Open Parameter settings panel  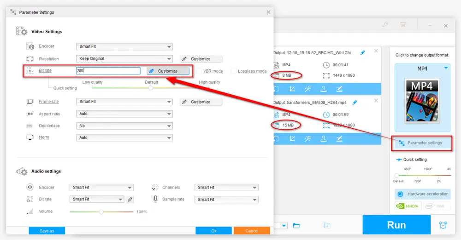pos(421,143)
